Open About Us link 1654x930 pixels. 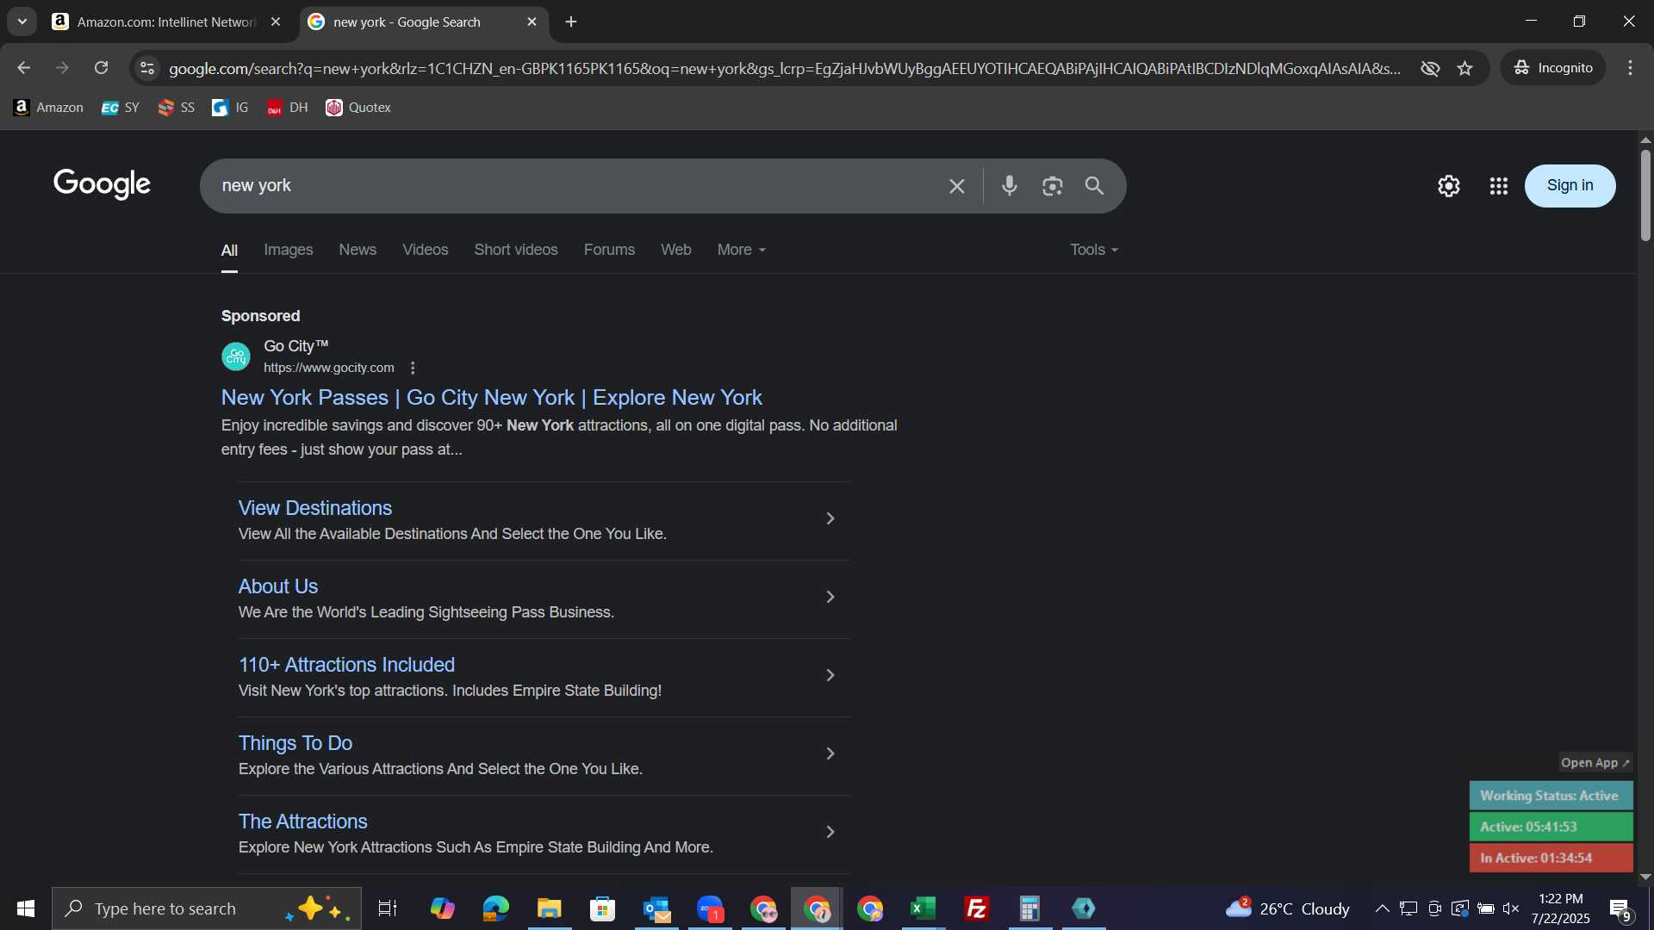point(278,586)
